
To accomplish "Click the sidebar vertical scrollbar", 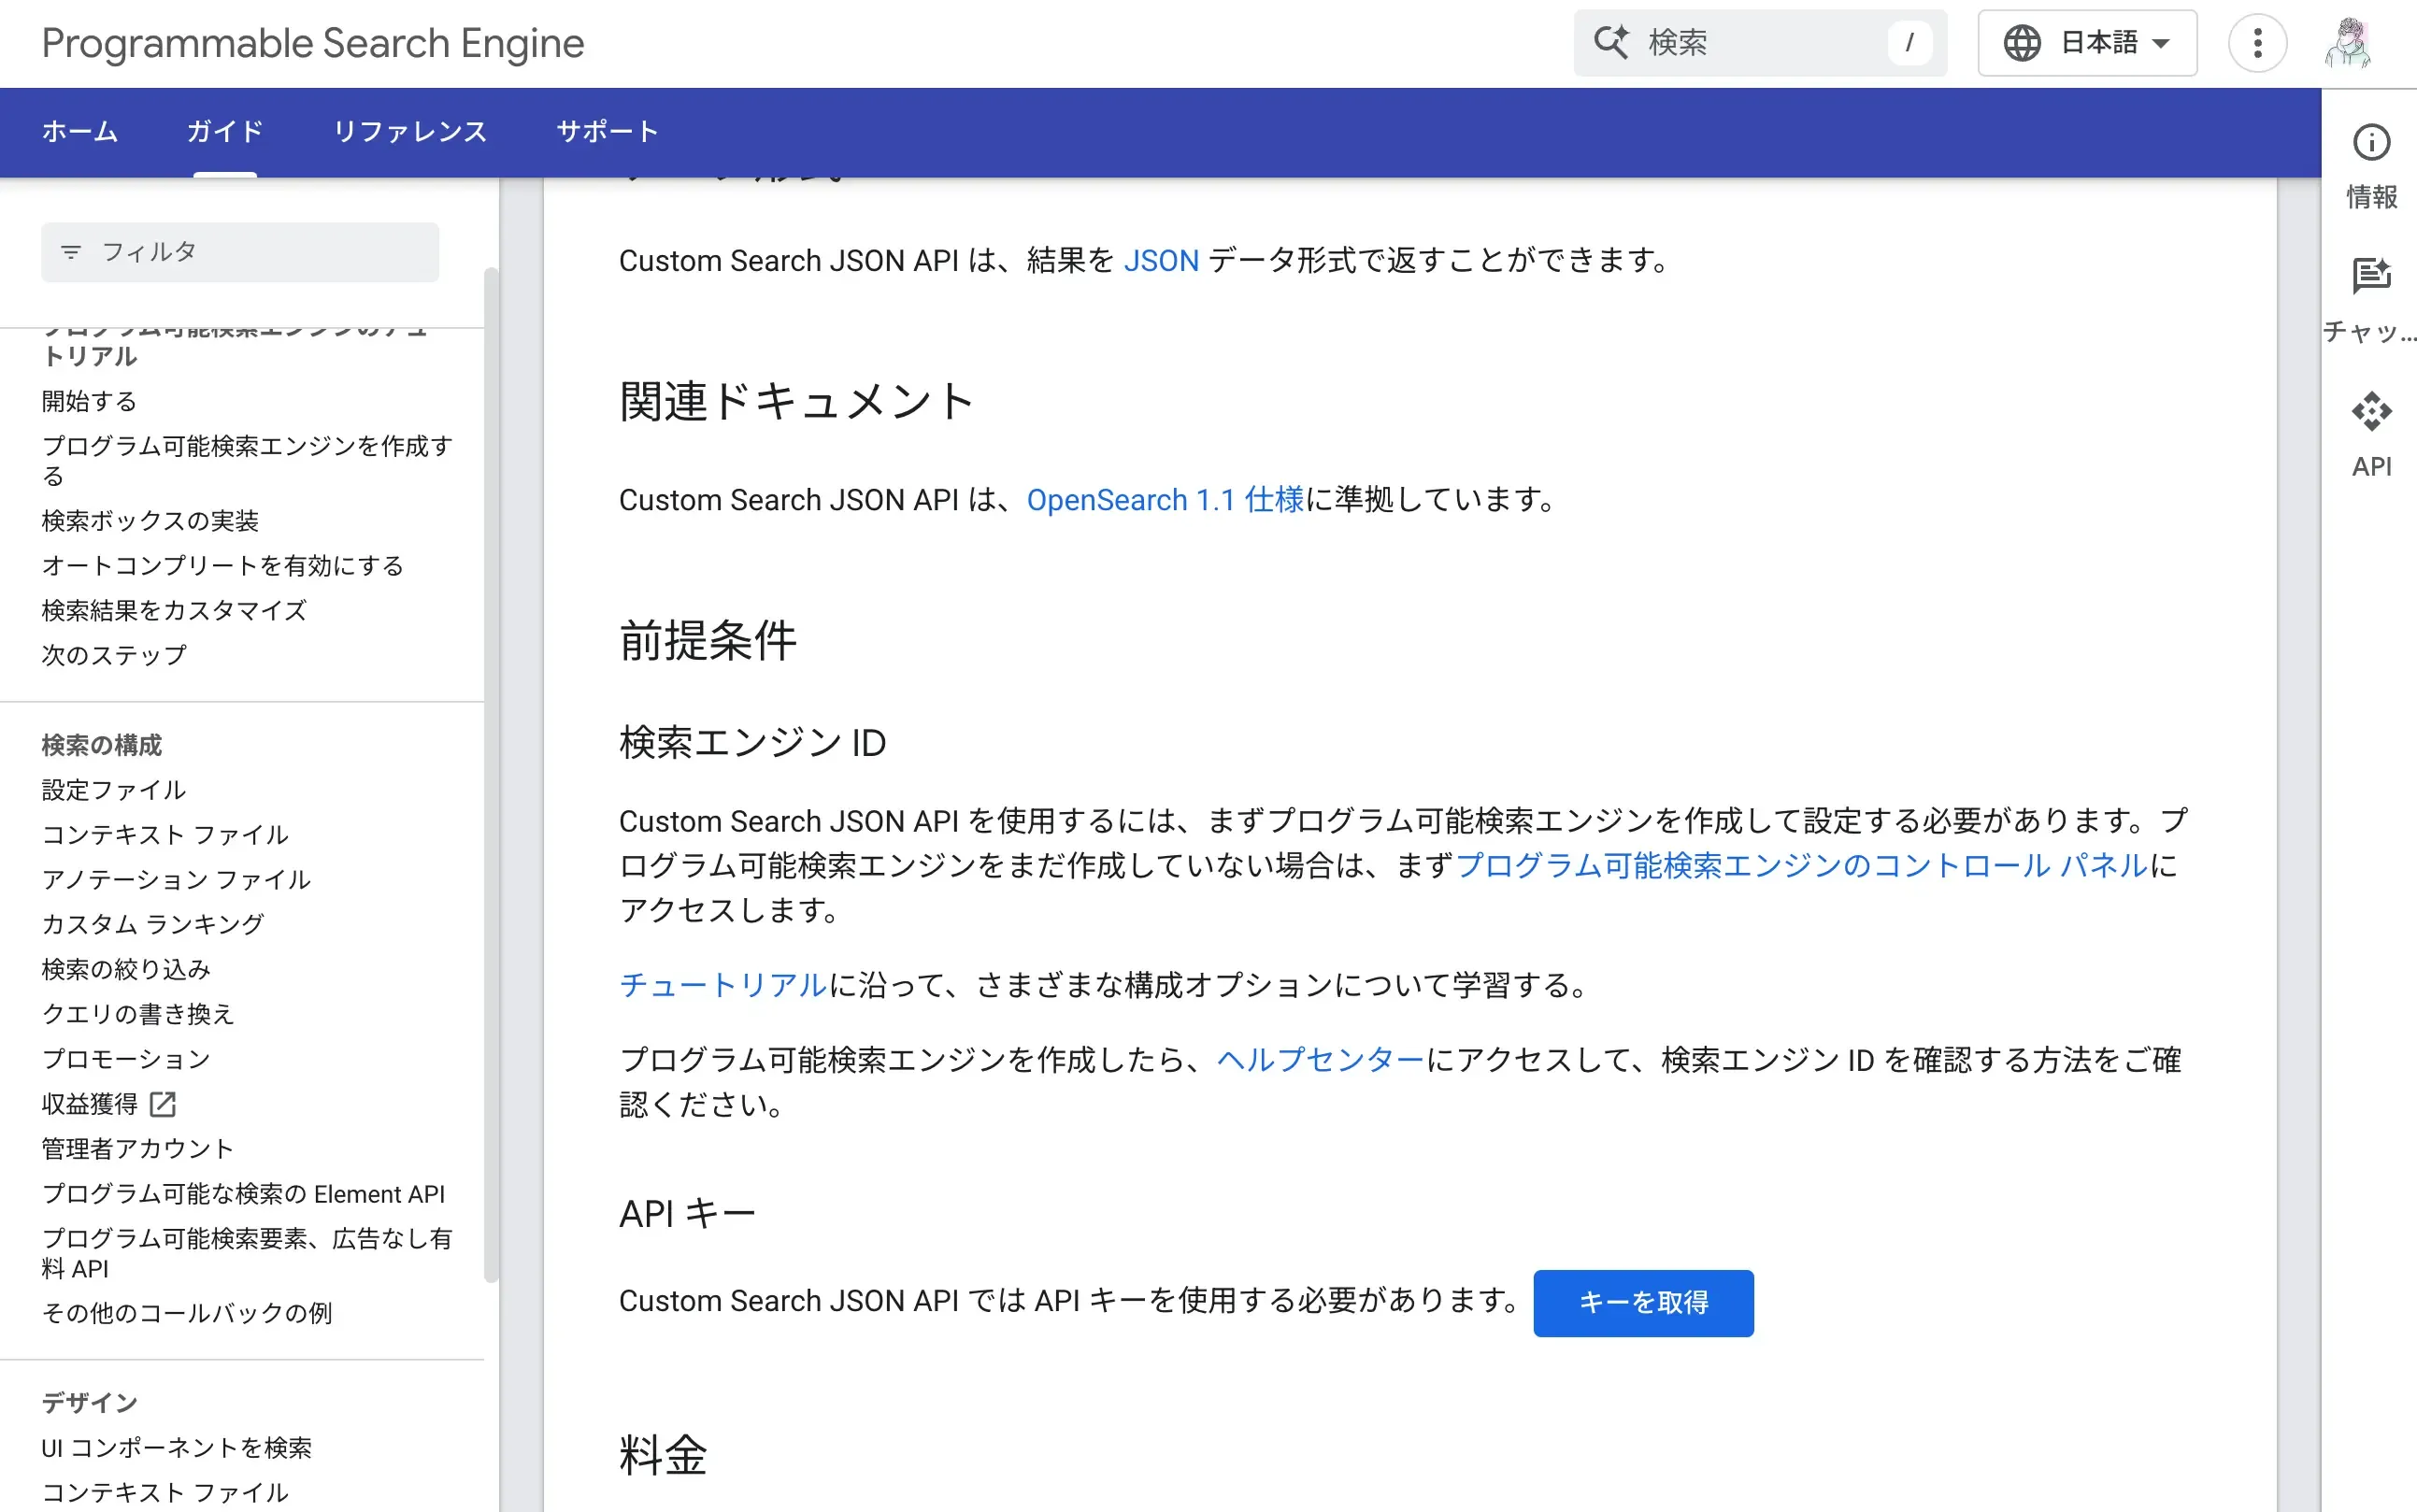I will pyautogui.click(x=491, y=775).
